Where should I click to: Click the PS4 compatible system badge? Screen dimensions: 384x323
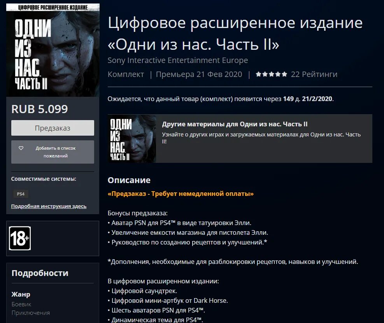tap(21, 194)
